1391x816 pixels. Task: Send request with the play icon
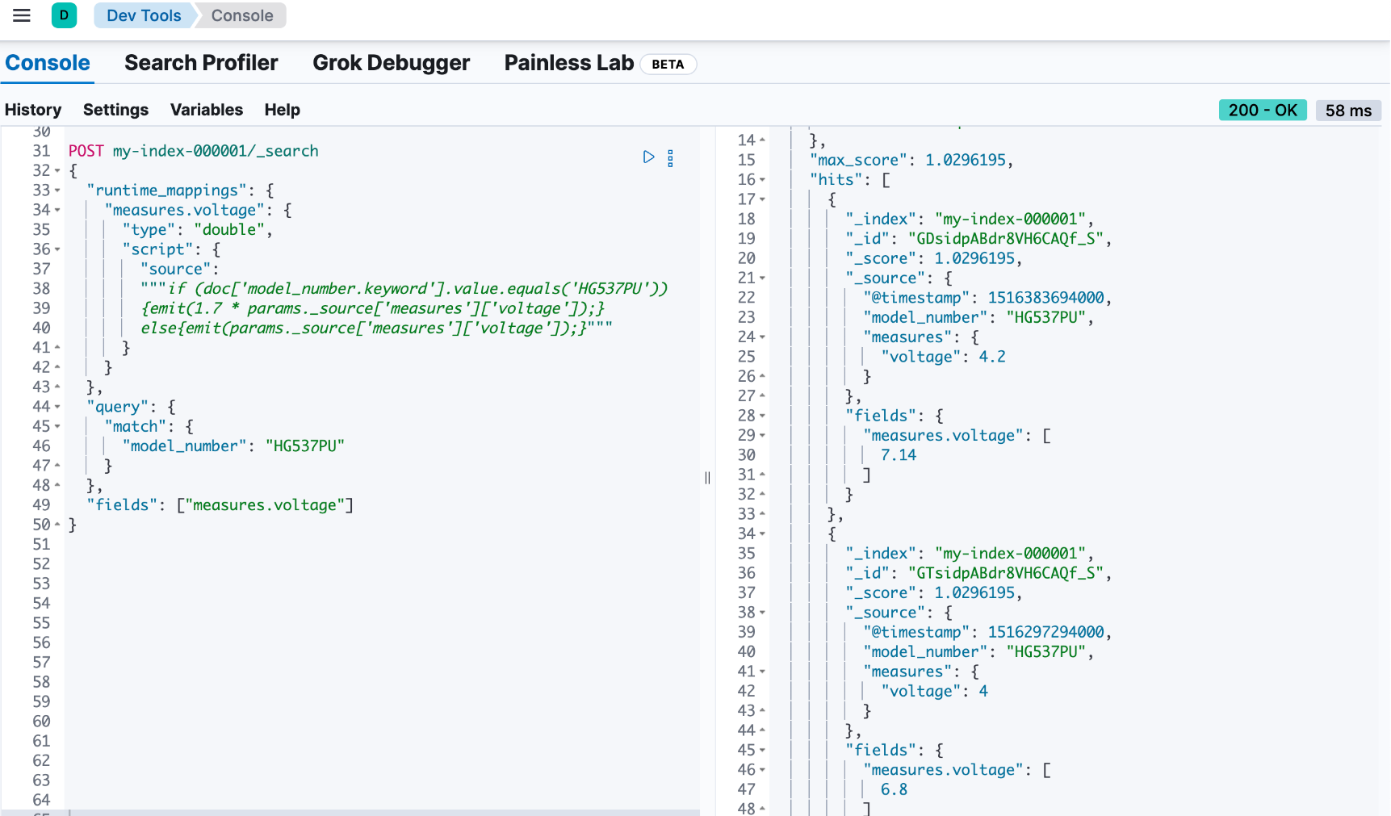coord(648,157)
